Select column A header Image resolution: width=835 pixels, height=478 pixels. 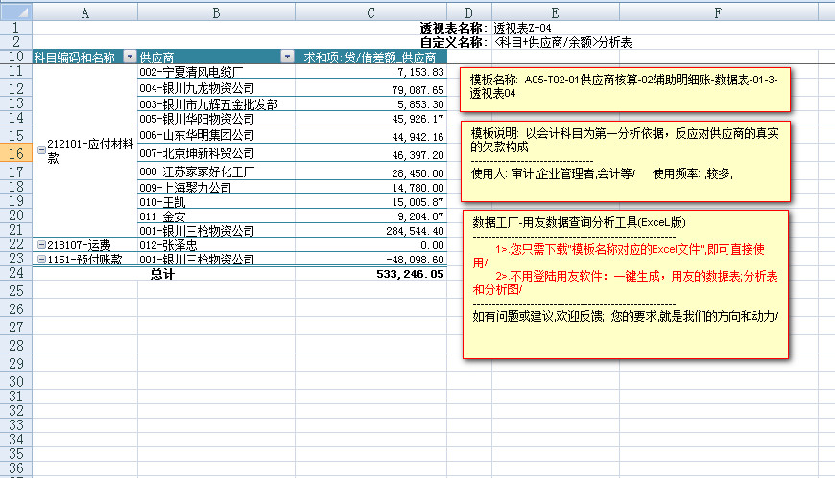(x=85, y=11)
